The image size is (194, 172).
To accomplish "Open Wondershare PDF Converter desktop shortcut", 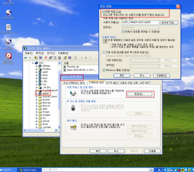I will (x=8, y=58).
